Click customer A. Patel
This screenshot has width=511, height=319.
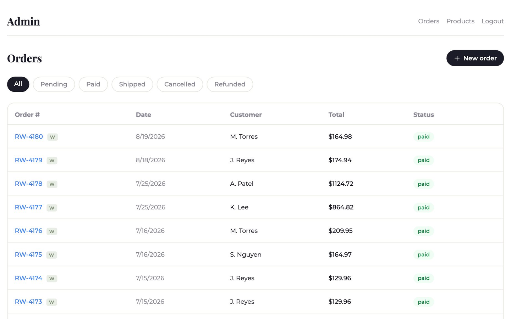pos(242,184)
